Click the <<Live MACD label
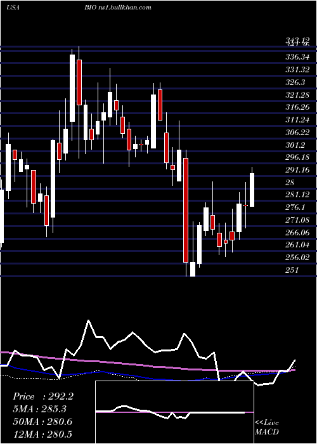Image resolution: width=317 pixels, height=444 pixels. [x=267, y=427]
